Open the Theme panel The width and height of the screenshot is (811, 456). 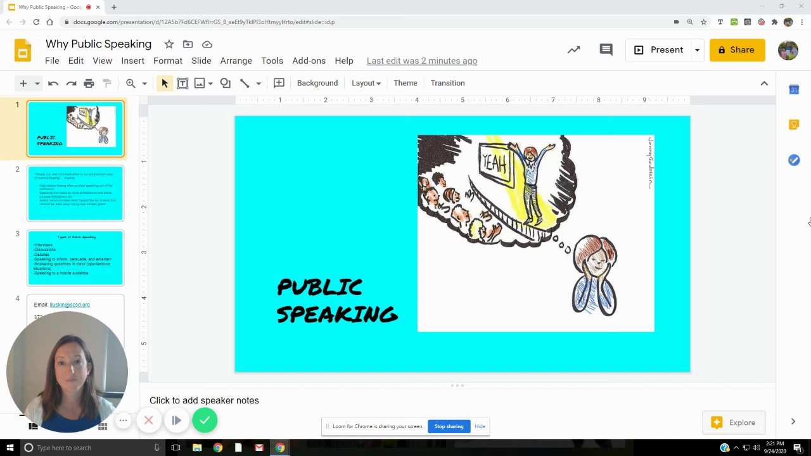(405, 83)
